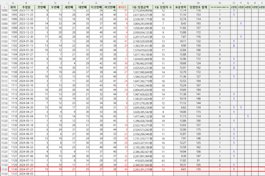Select column J header letter
This screenshot has height=176, width=265.
140,3
